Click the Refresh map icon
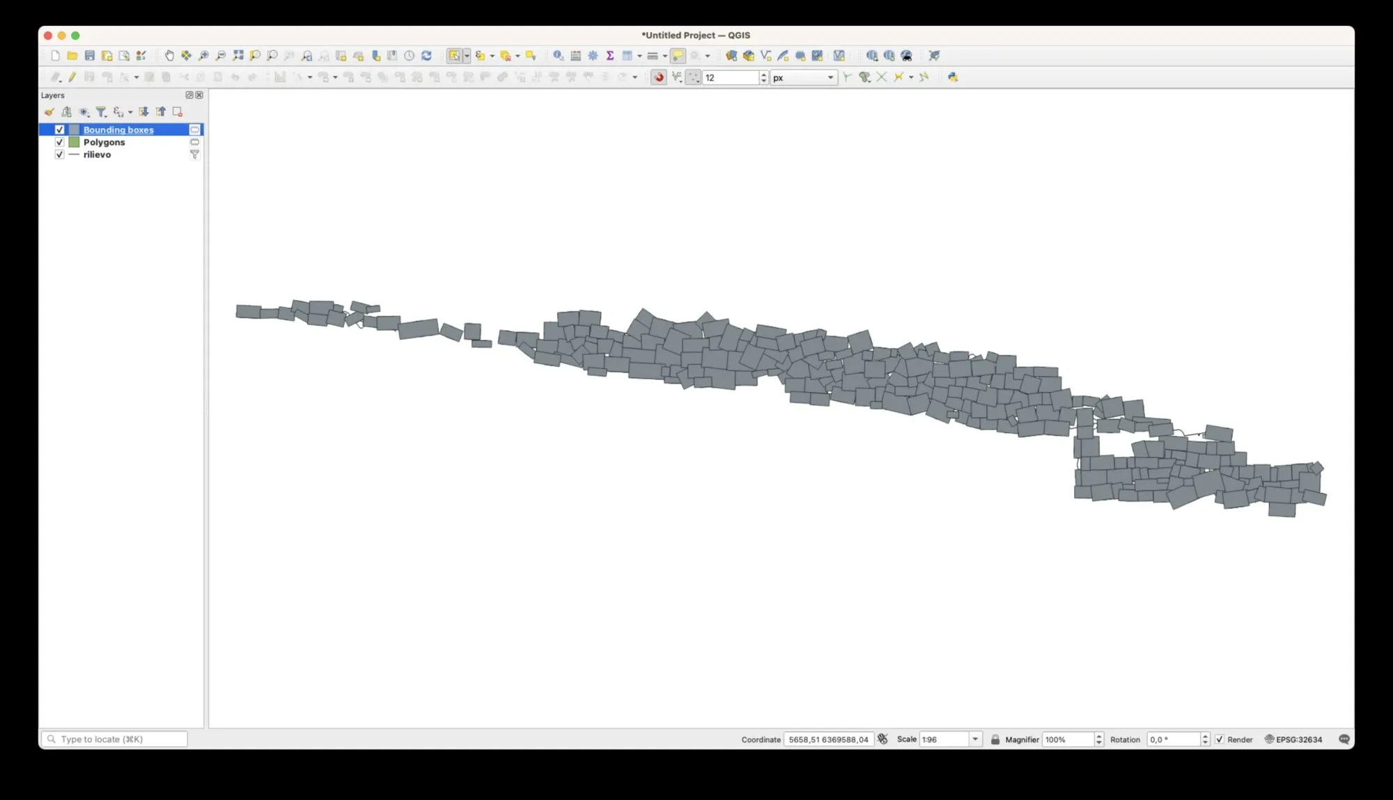1393x800 pixels. [426, 56]
